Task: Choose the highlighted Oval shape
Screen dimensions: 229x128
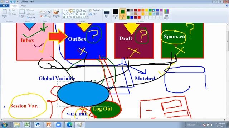Action: pos(71,11)
